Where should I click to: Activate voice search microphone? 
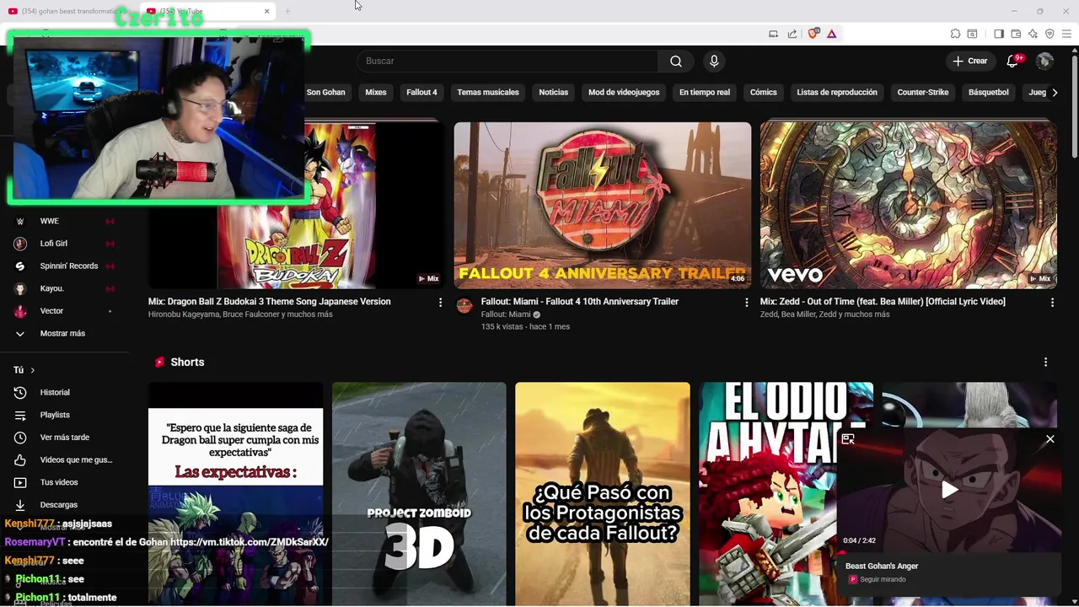tap(714, 61)
